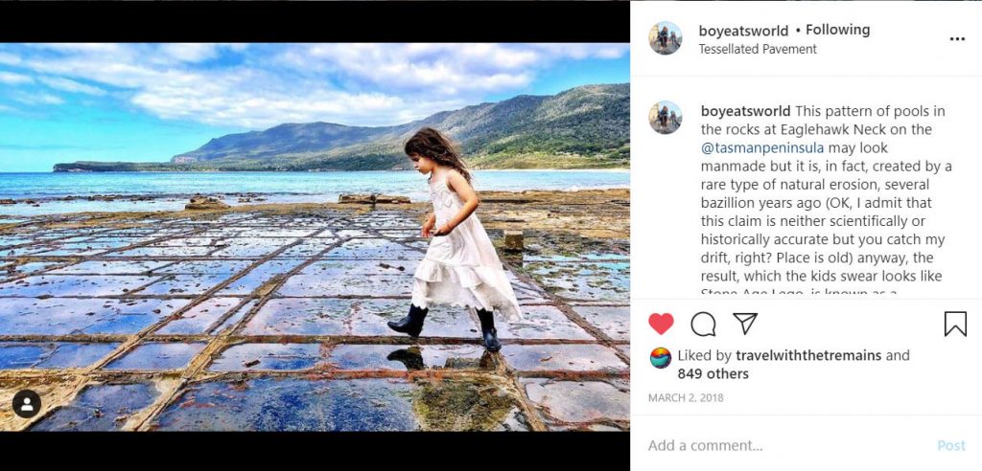Open boyeatsworld profile avatar in header

click(666, 38)
